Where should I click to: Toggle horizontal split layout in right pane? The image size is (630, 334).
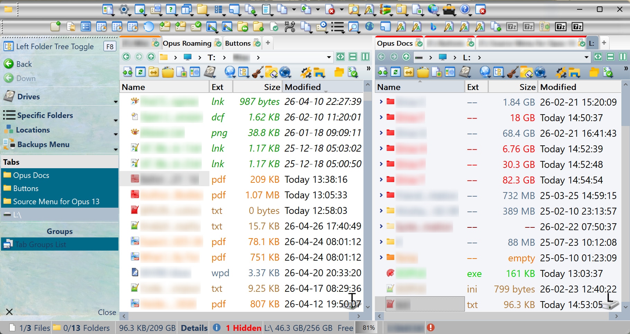pos(611,57)
